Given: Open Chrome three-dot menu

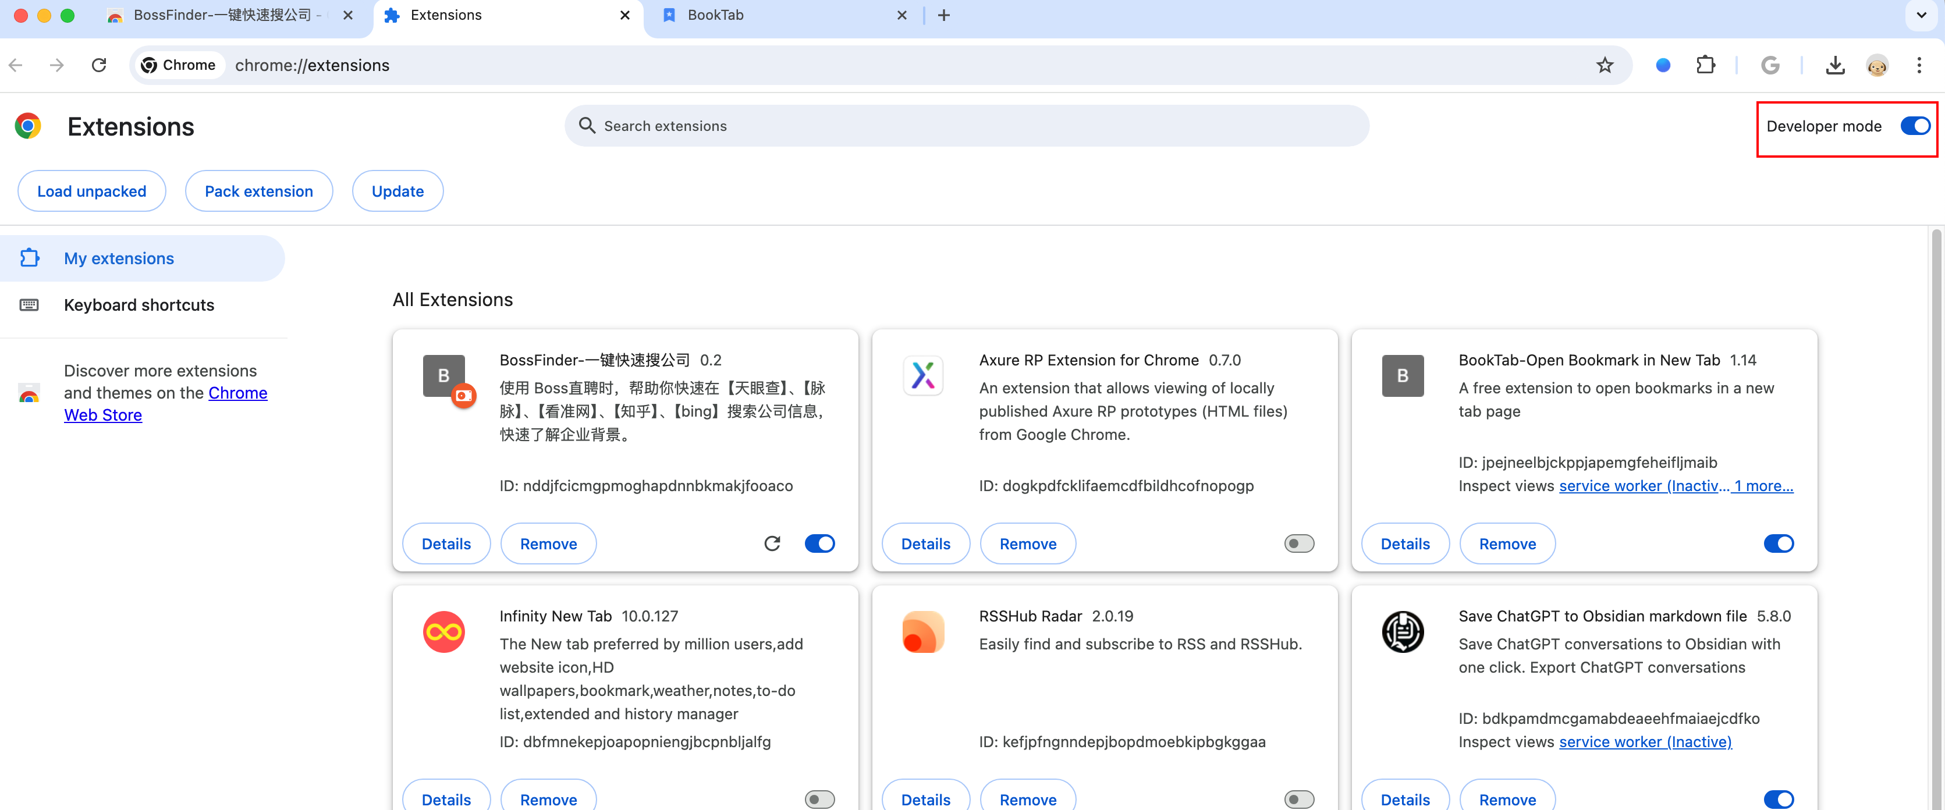Looking at the screenshot, I should (x=1919, y=65).
